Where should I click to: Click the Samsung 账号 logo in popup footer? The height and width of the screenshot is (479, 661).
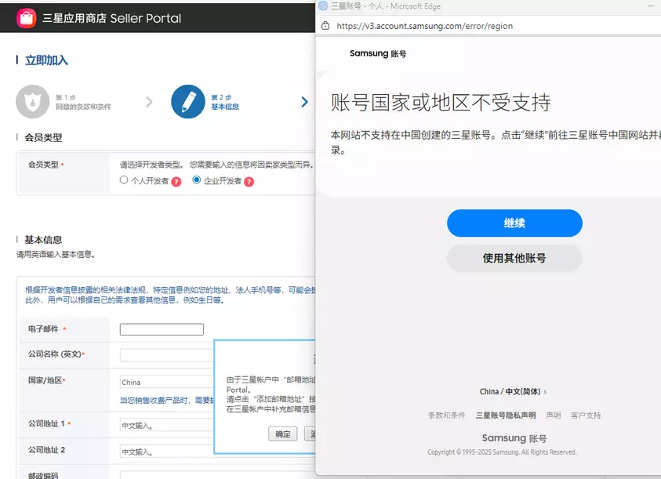click(x=514, y=438)
